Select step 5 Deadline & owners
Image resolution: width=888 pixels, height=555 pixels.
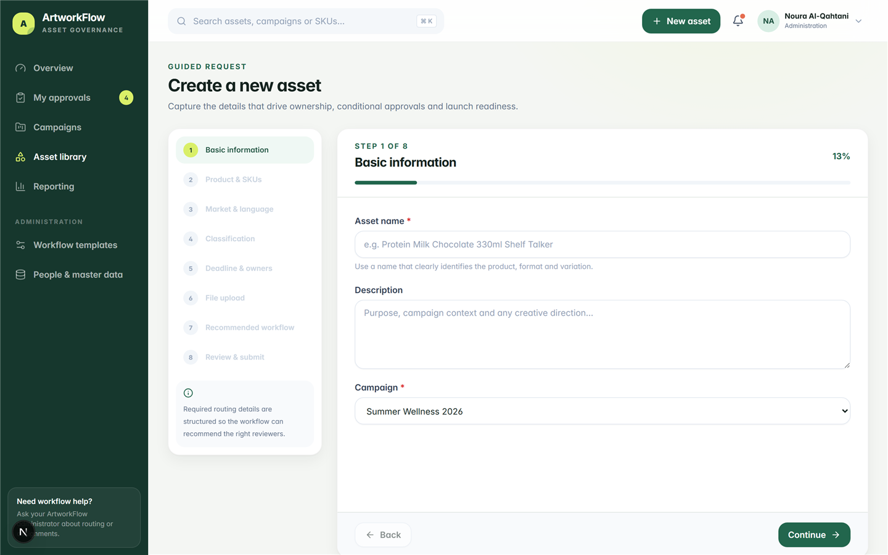(x=245, y=268)
